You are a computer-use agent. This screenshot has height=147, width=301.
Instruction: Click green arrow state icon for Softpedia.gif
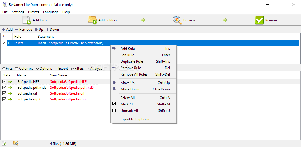pyautogui.click(x=10, y=93)
